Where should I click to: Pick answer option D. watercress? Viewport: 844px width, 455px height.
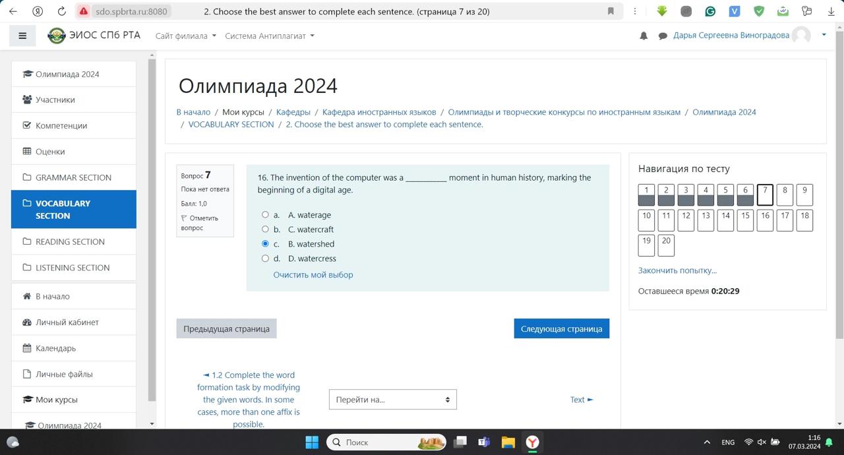tap(265, 258)
